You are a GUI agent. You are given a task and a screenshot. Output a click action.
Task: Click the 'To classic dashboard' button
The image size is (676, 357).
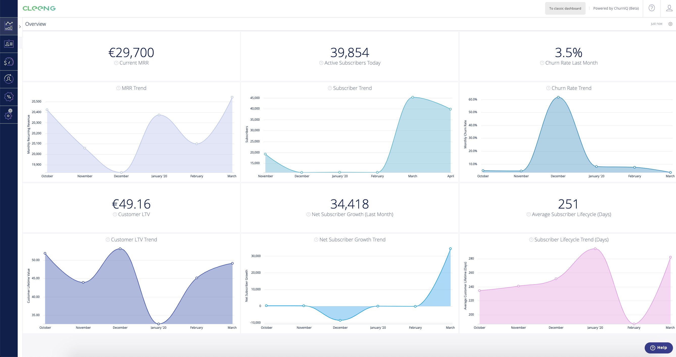click(x=565, y=8)
